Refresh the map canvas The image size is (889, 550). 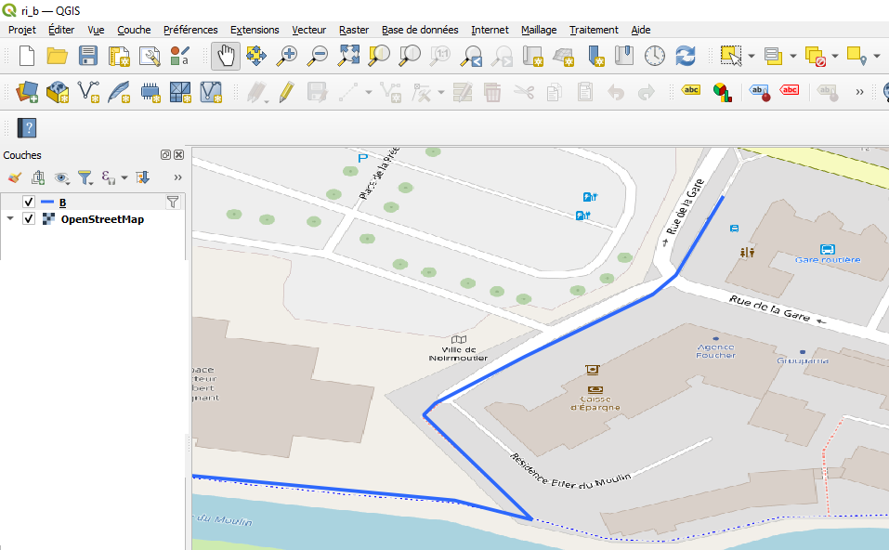(686, 56)
